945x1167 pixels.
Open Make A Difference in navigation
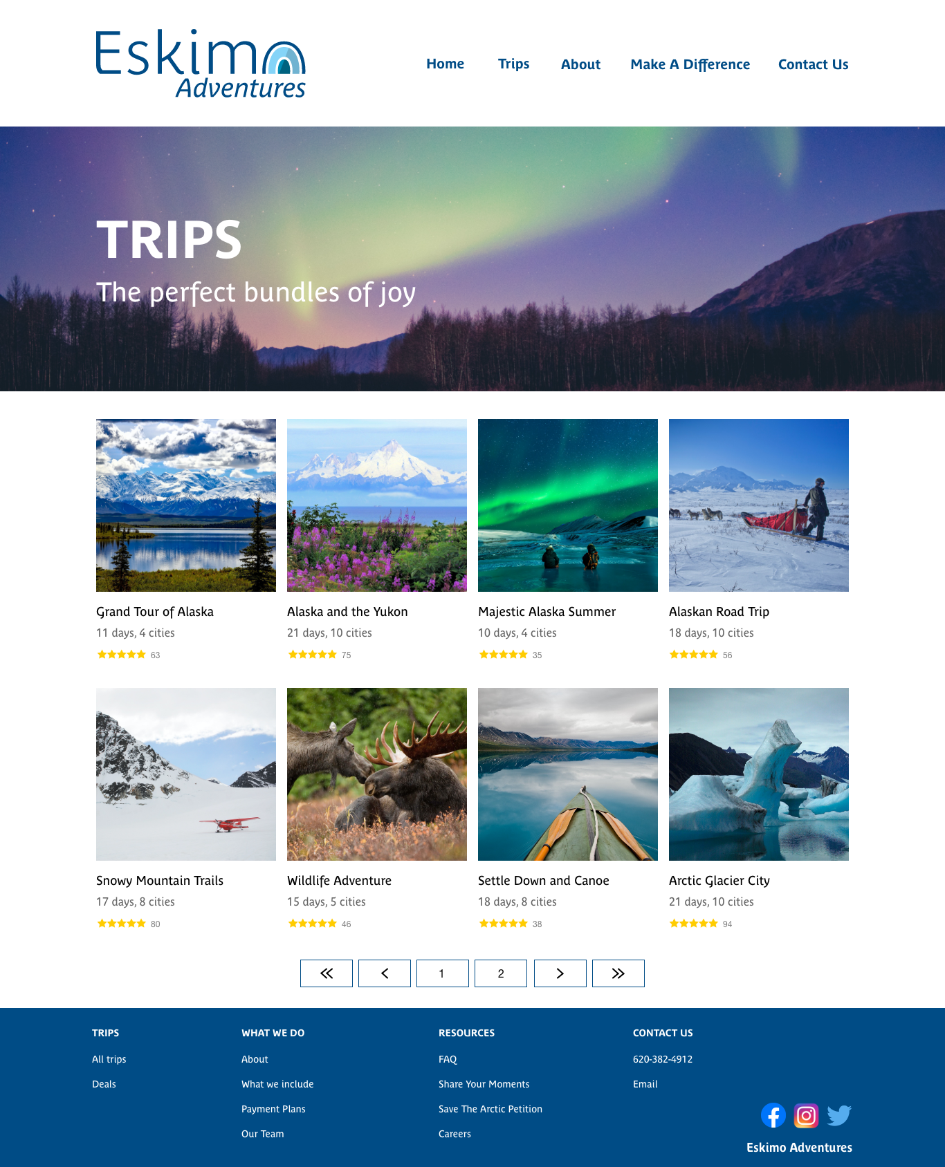[x=690, y=64]
